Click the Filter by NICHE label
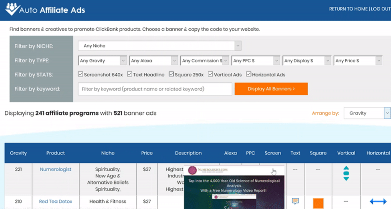The width and height of the screenshot is (391, 209). tap(34, 46)
